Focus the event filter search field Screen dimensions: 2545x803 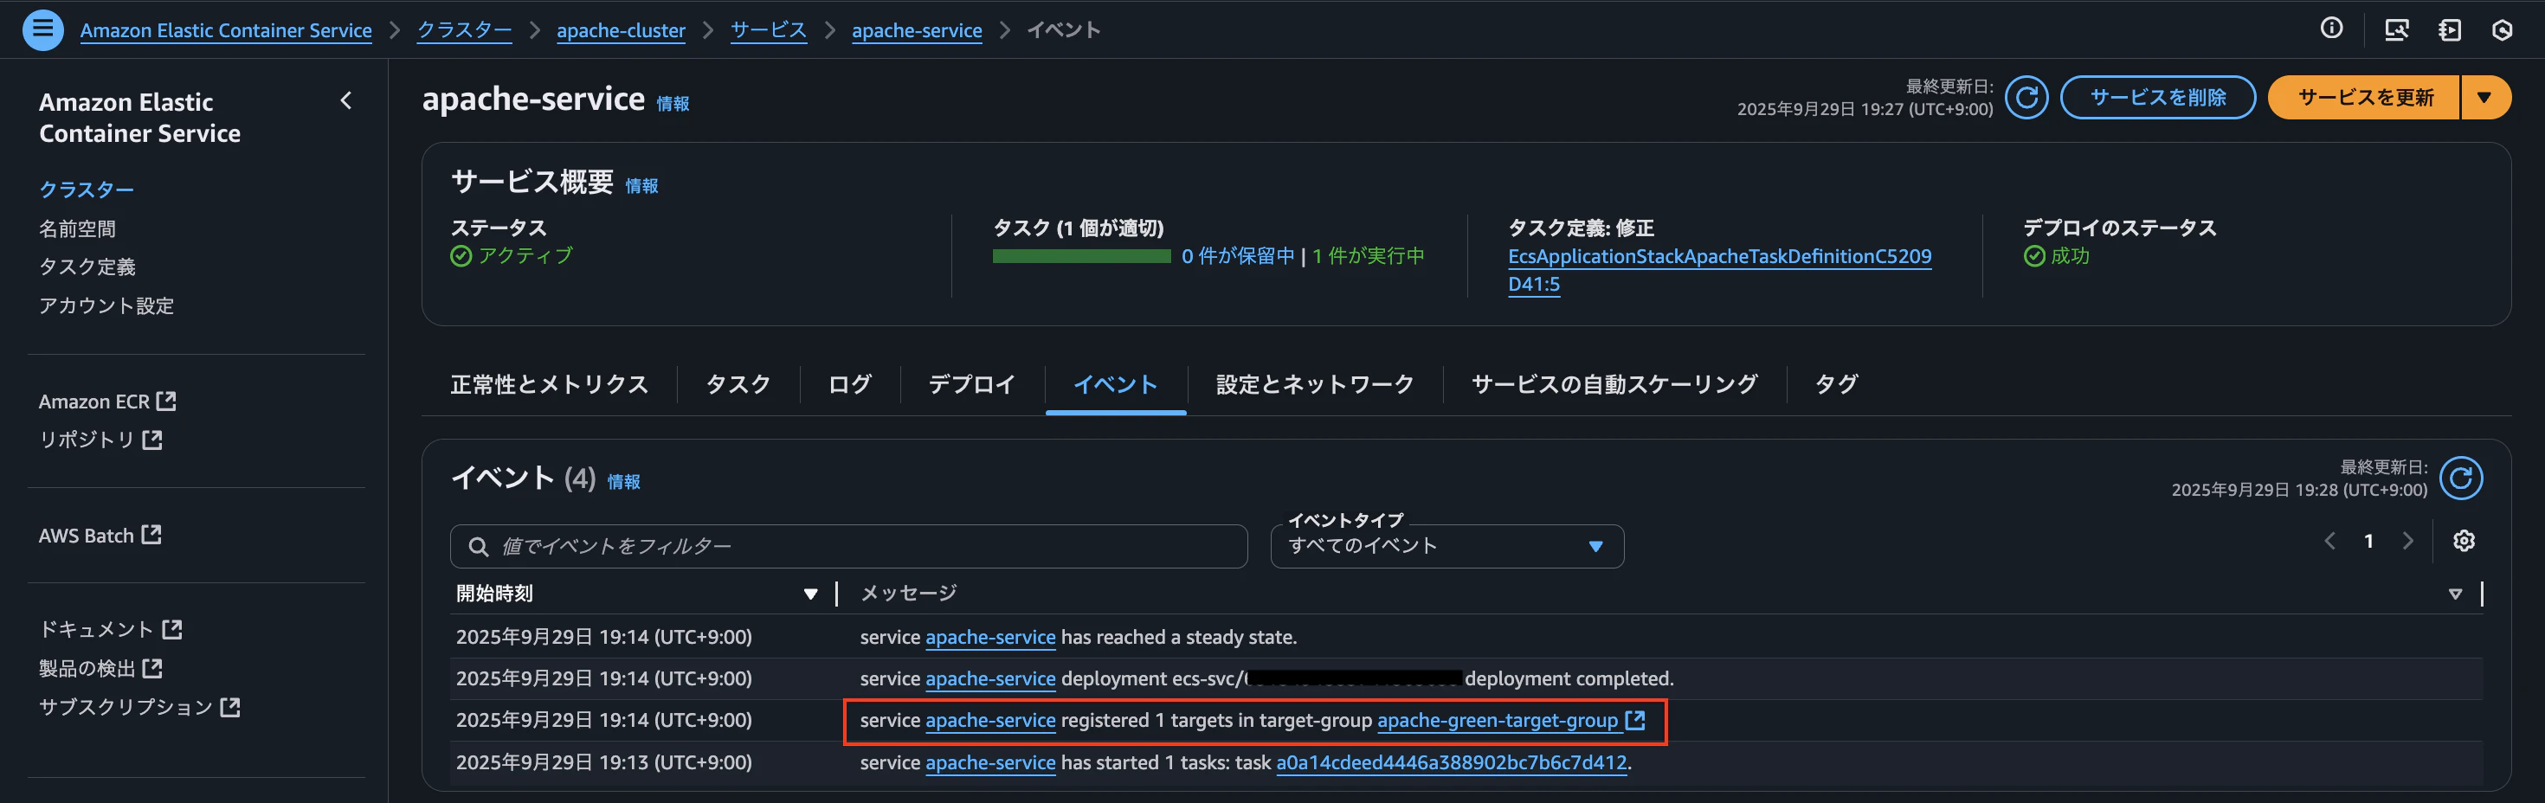[x=848, y=546]
